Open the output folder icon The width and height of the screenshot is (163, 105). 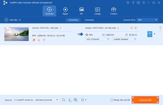coord(64,100)
